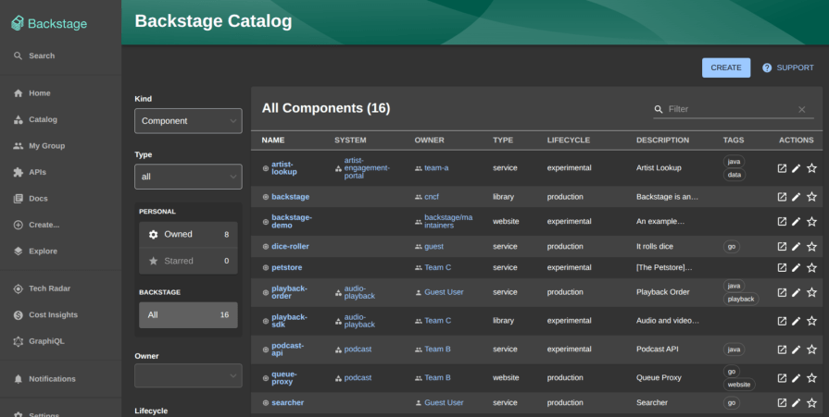Viewport: 829px width, 417px height.
Task: Sort by LIFECYCLE column header
Action: tap(569, 140)
